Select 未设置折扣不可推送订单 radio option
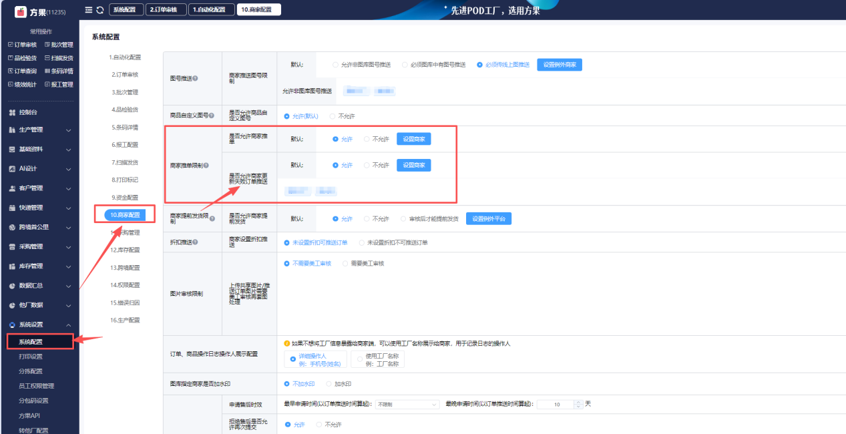 tap(393, 242)
